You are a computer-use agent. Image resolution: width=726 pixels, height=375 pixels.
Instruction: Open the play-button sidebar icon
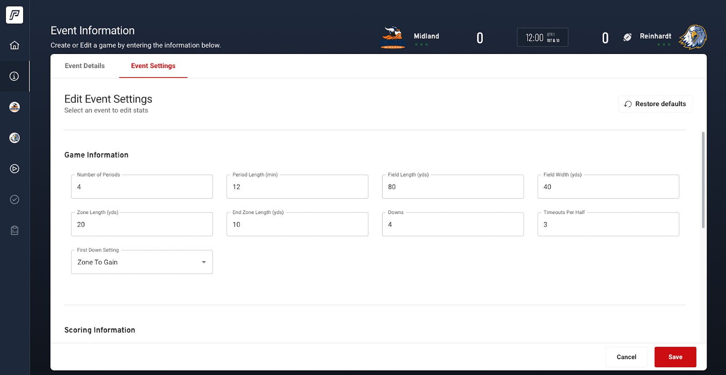point(15,169)
